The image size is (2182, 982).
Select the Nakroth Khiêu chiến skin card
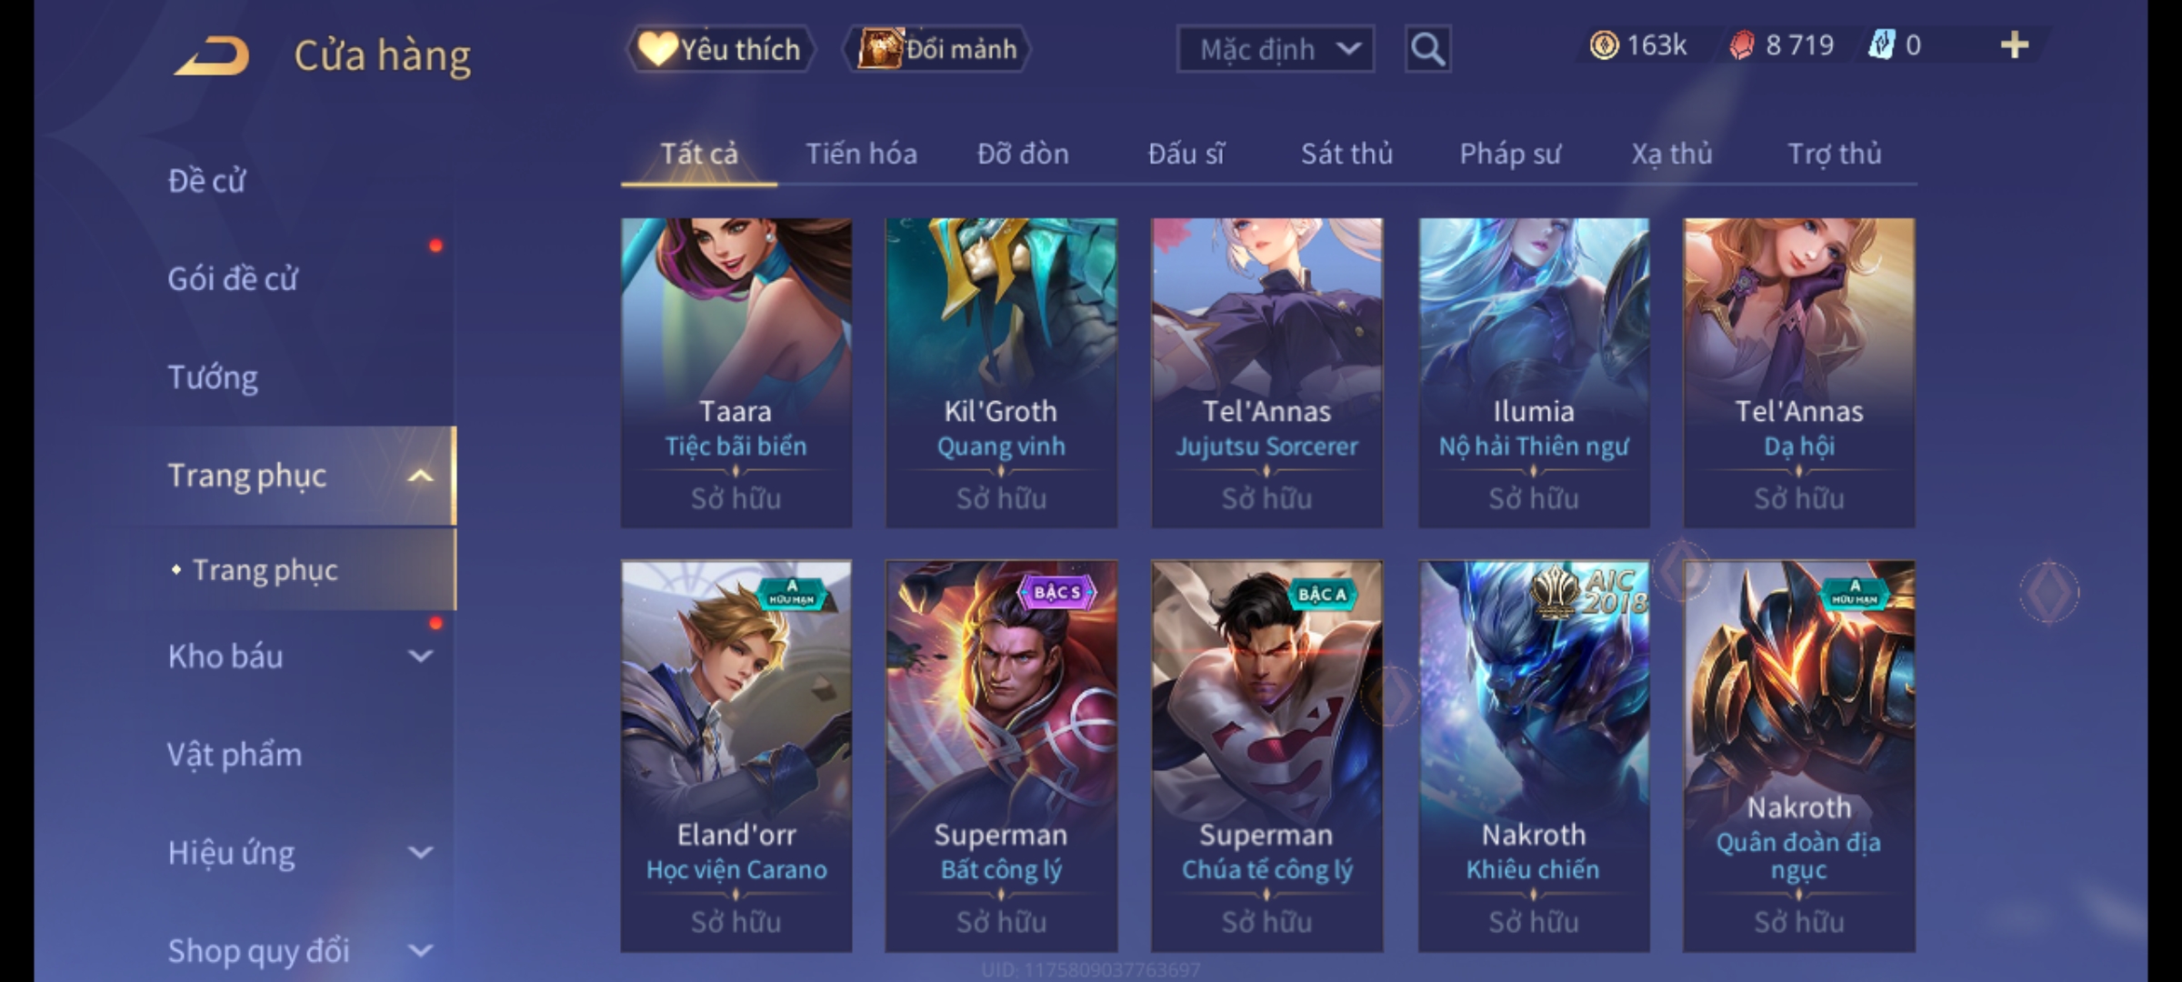tap(1534, 757)
